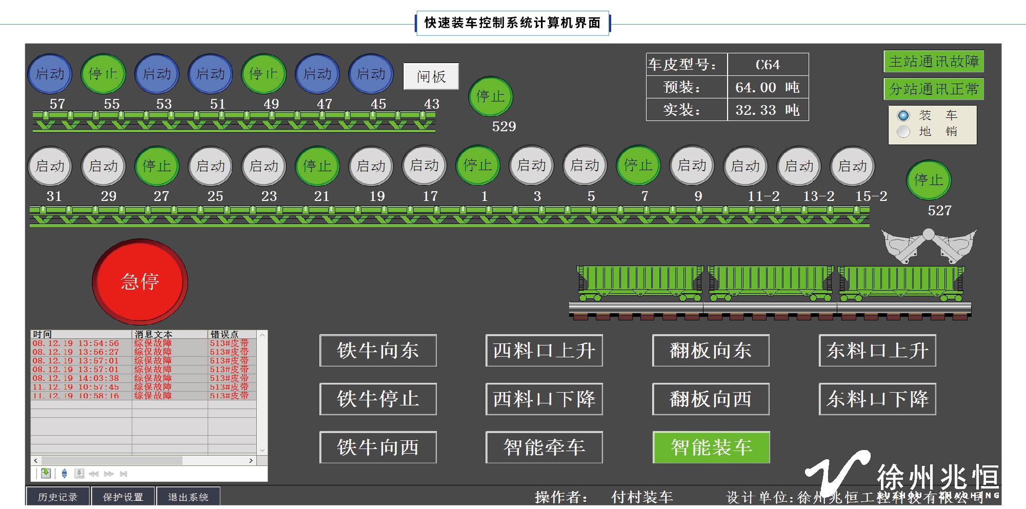Screen dimensions: 1026x509
Task: Select the 装车 radio button
Action: pyautogui.click(x=903, y=116)
